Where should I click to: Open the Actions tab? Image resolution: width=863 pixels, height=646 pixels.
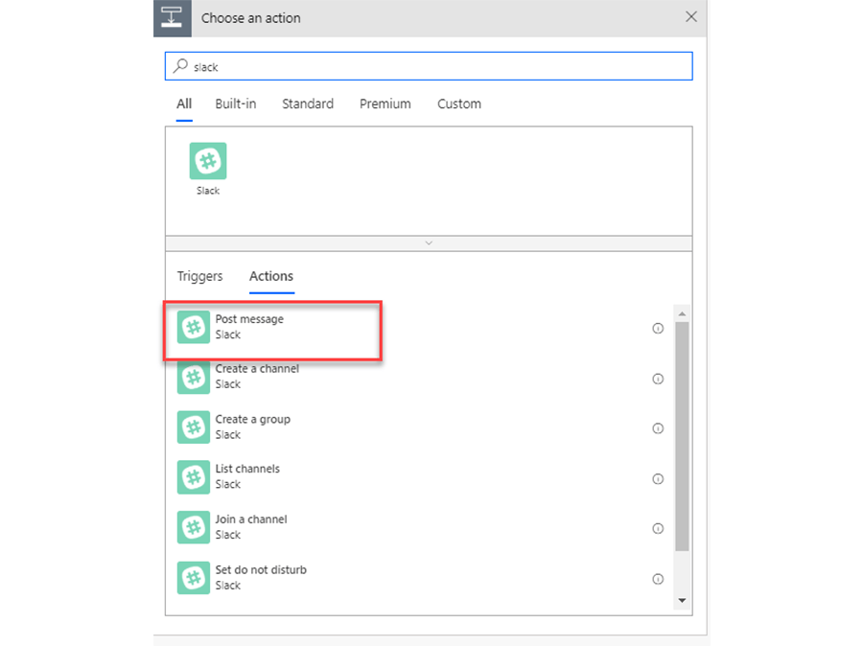(271, 276)
